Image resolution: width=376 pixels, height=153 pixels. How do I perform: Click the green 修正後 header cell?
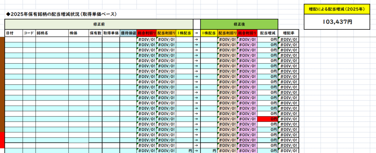[x=239, y=24]
